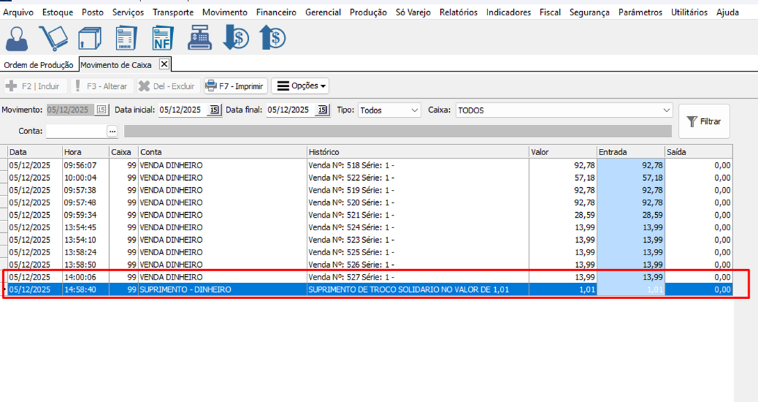Click the Conta input field
The height and width of the screenshot is (402, 758).
click(x=75, y=131)
